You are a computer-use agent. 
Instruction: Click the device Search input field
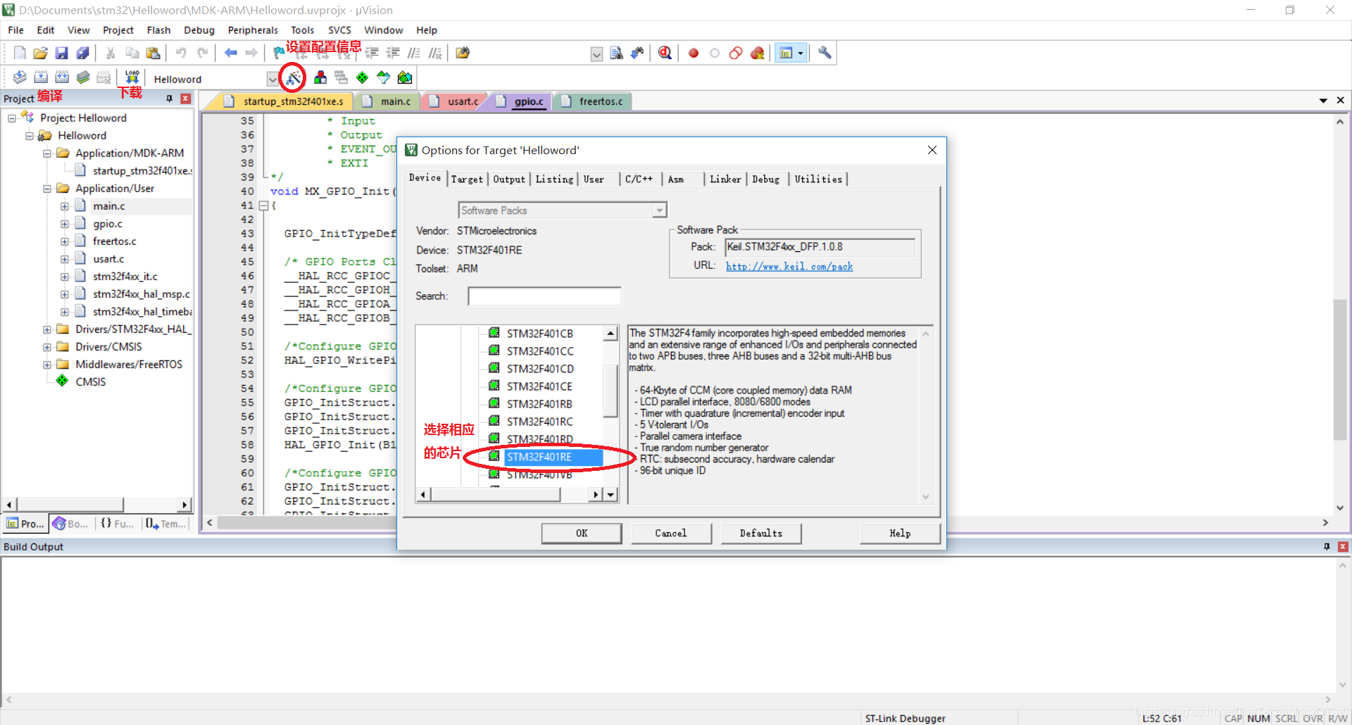pos(544,296)
